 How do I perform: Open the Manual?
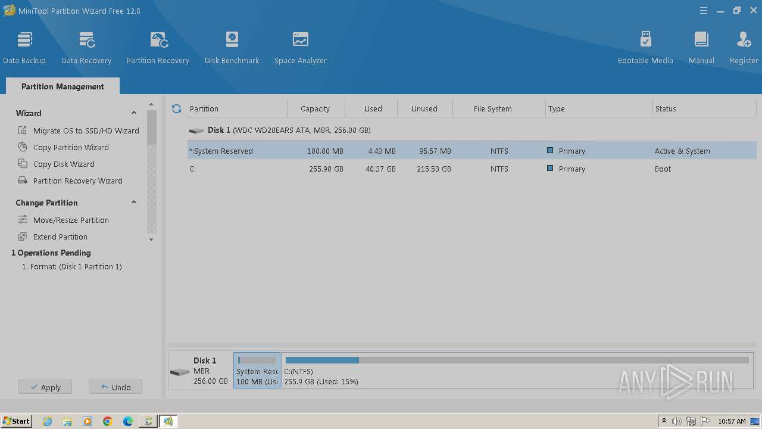coord(701,48)
